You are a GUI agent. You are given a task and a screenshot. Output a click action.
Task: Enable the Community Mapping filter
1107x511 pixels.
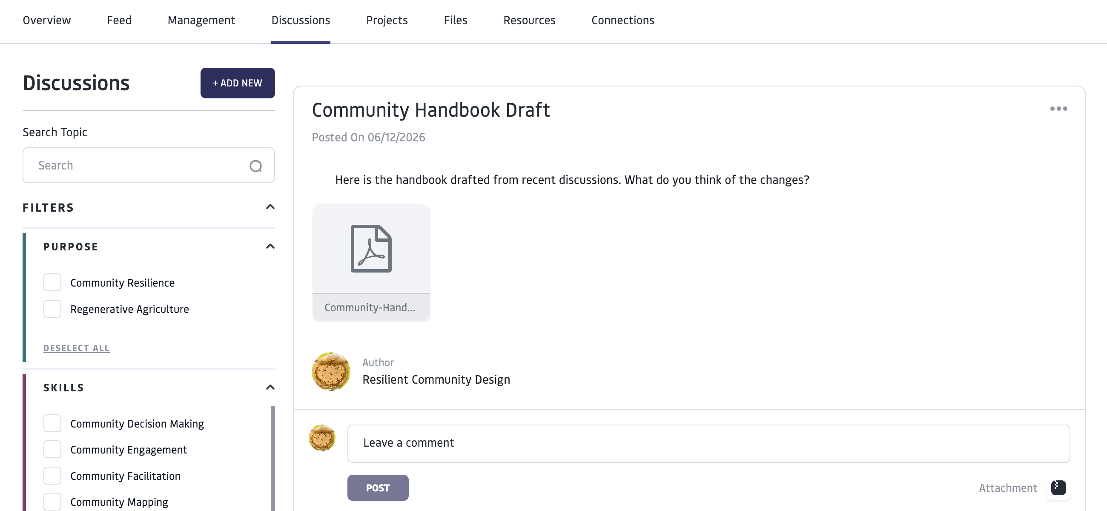[52, 502]
